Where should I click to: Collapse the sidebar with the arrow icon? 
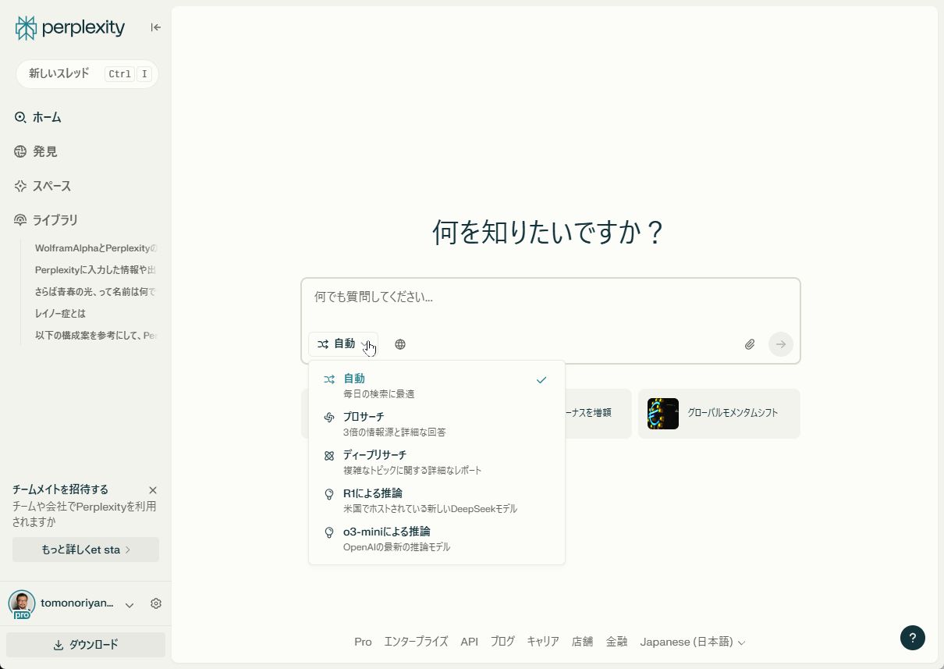pos(155,27)
